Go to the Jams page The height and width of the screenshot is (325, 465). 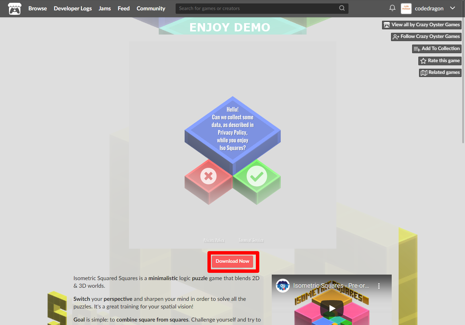tap(105, 8)
